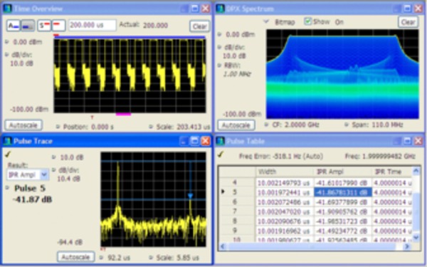This screenshot has height=267, width=427.
Task: Expand the Bitmap trace dropdown arrow
Action: pos(266,21)
